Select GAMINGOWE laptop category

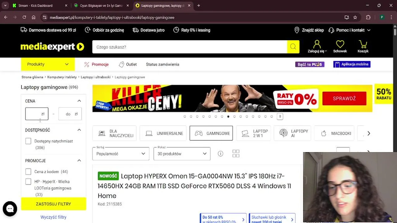(211, 133)
